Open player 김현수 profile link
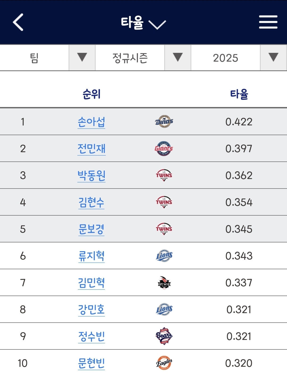Image resolution: width=287 pixels, height=376 pixels. pos(91,202)
